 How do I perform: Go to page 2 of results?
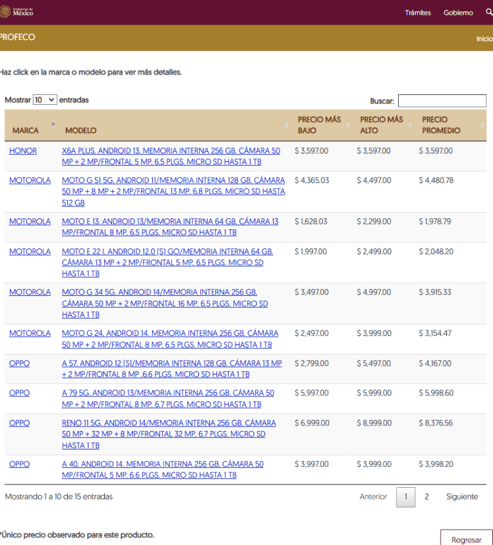tap(426, 496)
